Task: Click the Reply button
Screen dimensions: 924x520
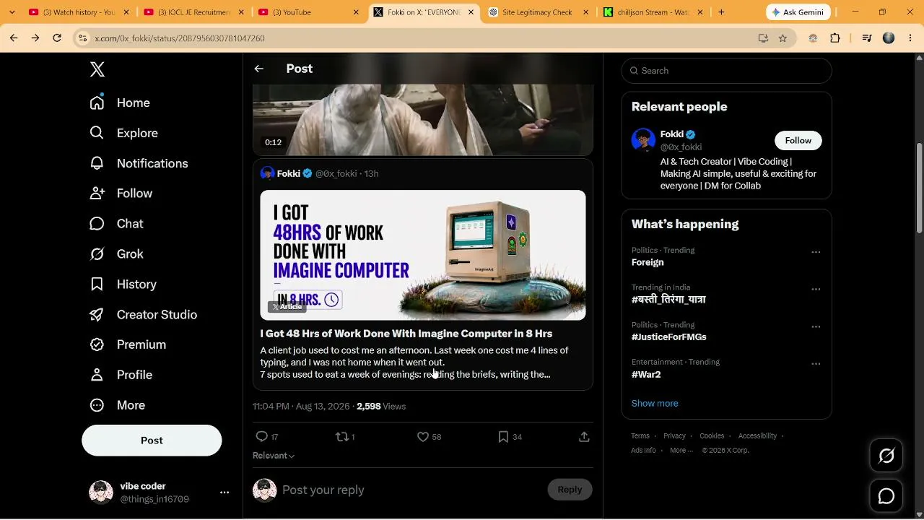Action: click(x=570, y=490)
